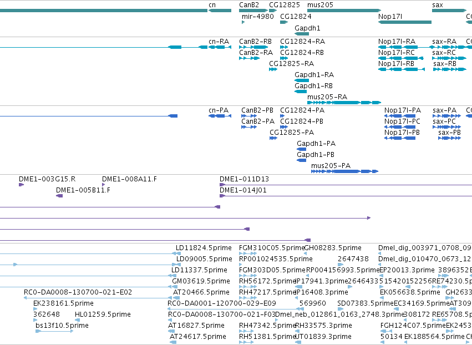Click the CG12824-PB protein
The height and width of the screenshot is (345, 472).
[284, 127]
